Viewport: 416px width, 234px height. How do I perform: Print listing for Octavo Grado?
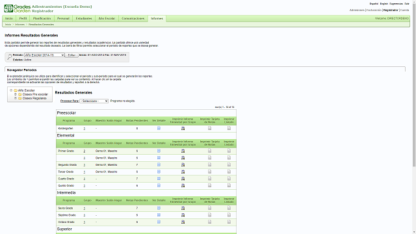[x=229, y=222]
